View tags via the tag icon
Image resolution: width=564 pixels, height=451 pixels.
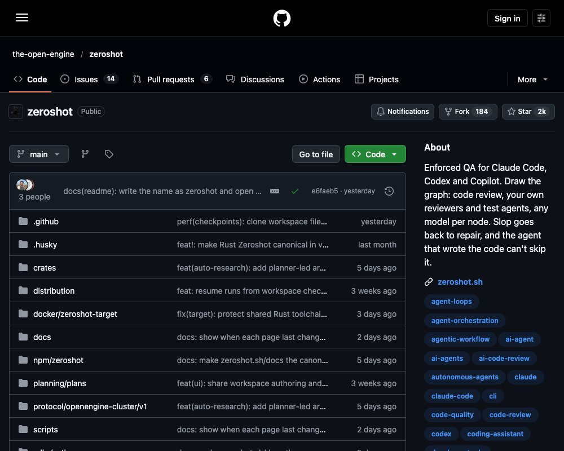[109, 154]
